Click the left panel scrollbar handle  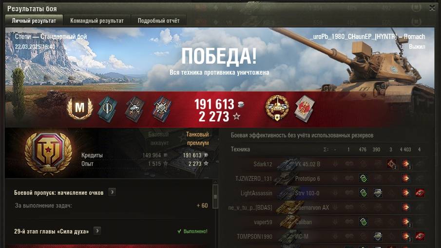pyautogui.click(x=215, y=196)
